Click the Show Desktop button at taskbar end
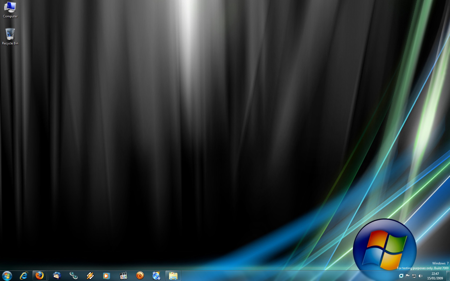This screenshot has width=450, height=281. 448,276
